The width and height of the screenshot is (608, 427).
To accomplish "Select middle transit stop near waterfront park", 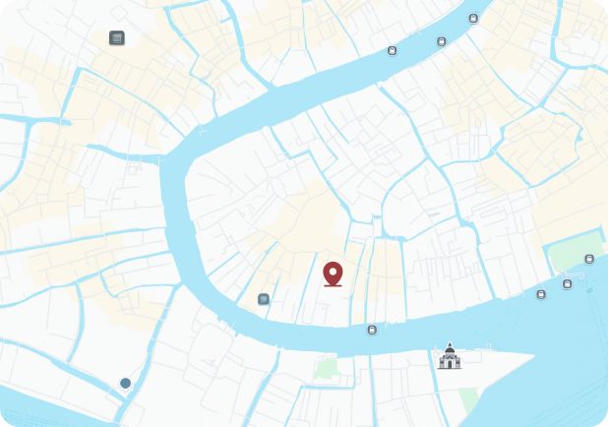I will click(x=567, y=284).
